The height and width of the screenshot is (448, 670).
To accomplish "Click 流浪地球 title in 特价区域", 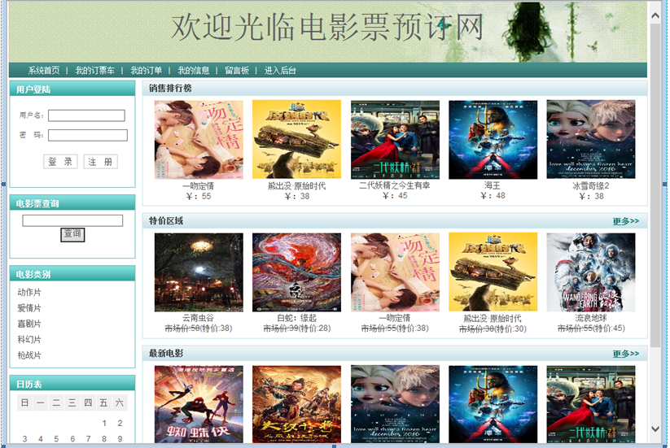I will (x=590, y=318).
